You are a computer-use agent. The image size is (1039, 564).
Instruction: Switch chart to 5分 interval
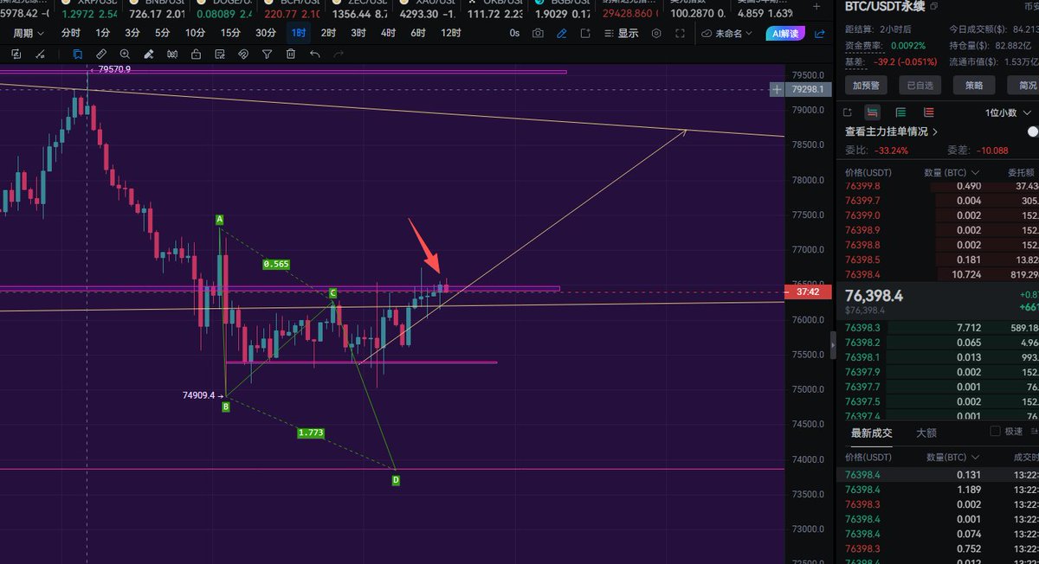[x=163, y=33]
